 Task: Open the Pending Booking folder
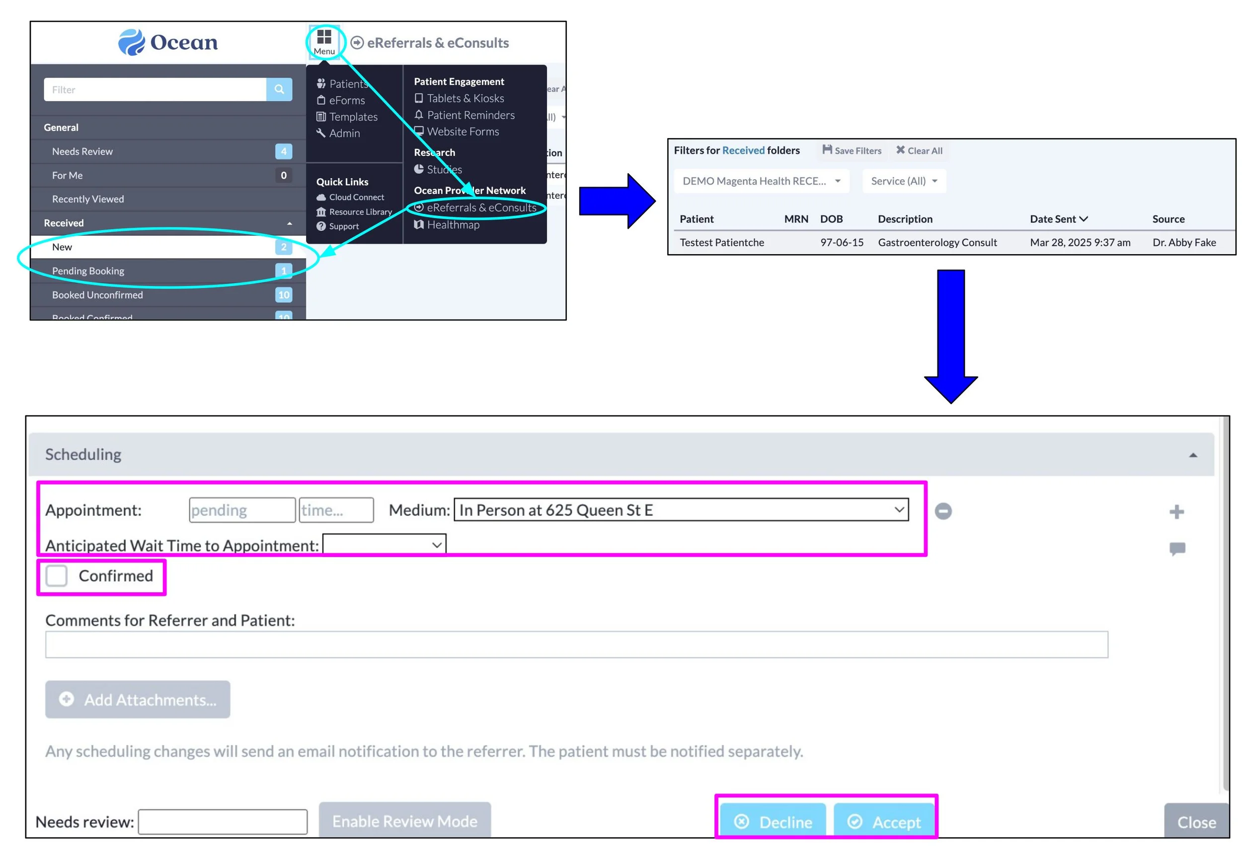tap(88, 271)
